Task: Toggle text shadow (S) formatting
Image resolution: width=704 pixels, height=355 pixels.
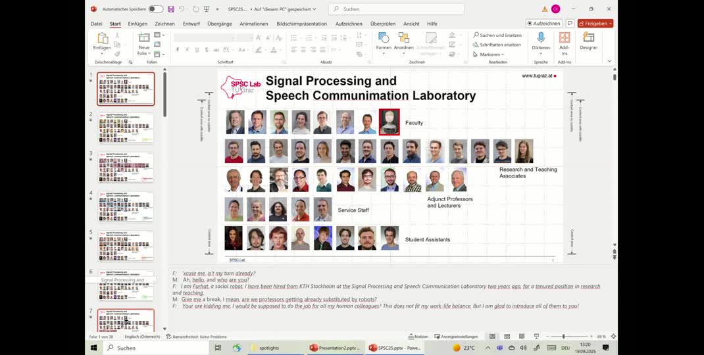Action: pos(207,50)
